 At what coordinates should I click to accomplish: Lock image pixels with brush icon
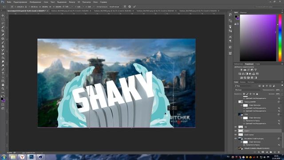[x=247, y=94]
